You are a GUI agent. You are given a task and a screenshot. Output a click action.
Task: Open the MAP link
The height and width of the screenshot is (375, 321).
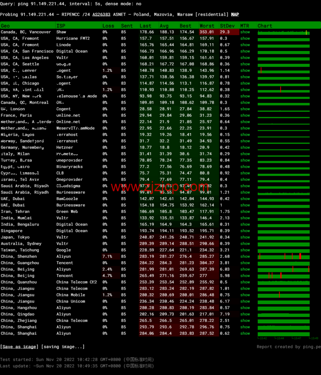coord(235,14)
